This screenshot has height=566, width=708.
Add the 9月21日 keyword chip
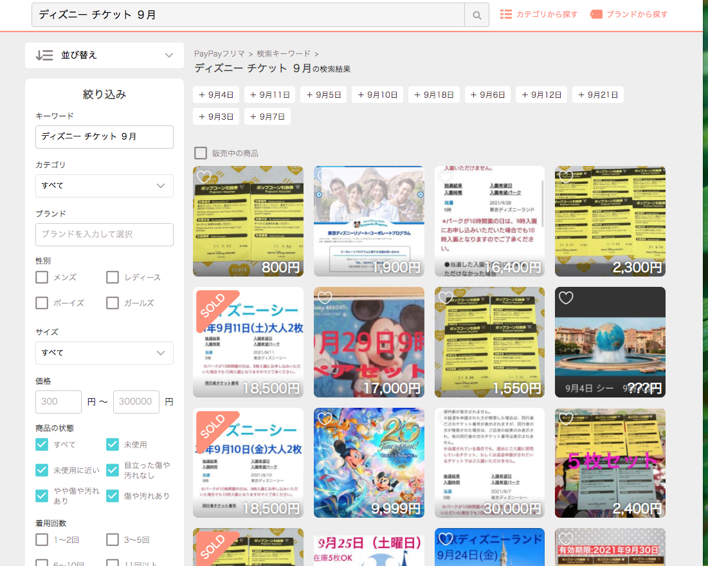coord(598,95)
